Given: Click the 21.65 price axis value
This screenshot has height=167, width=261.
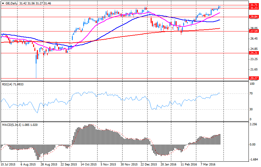Looking at the screenshot, I should (254, 69).
